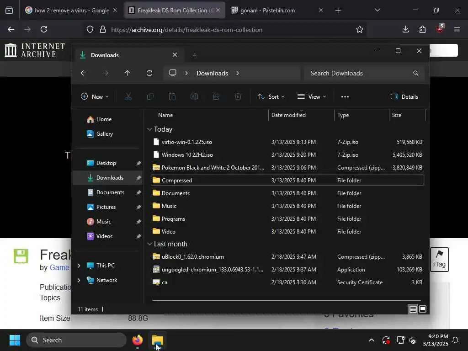
Task: Switch to large thumbnails view icon in status bar
Action: tap(423, 309)
